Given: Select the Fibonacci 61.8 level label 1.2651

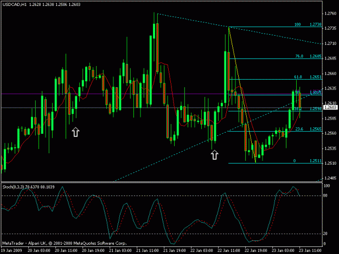Looking at the screenshot, I should coord(316,77).
